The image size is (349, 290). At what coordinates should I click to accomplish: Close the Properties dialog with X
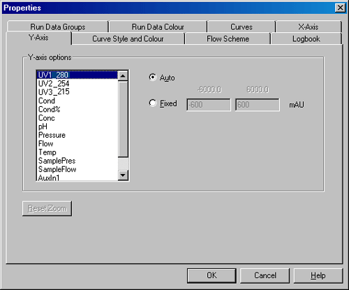pyautogui.click(x=340, y=8)
